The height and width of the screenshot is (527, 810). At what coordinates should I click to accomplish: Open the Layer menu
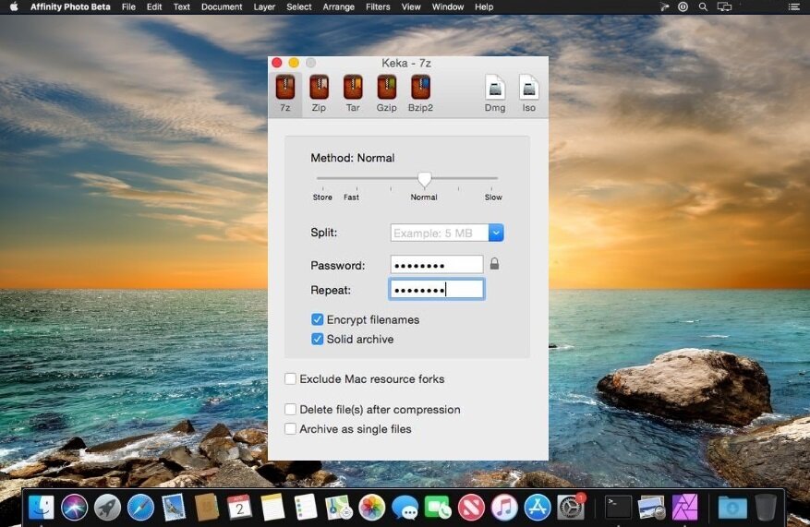[264, 6]
